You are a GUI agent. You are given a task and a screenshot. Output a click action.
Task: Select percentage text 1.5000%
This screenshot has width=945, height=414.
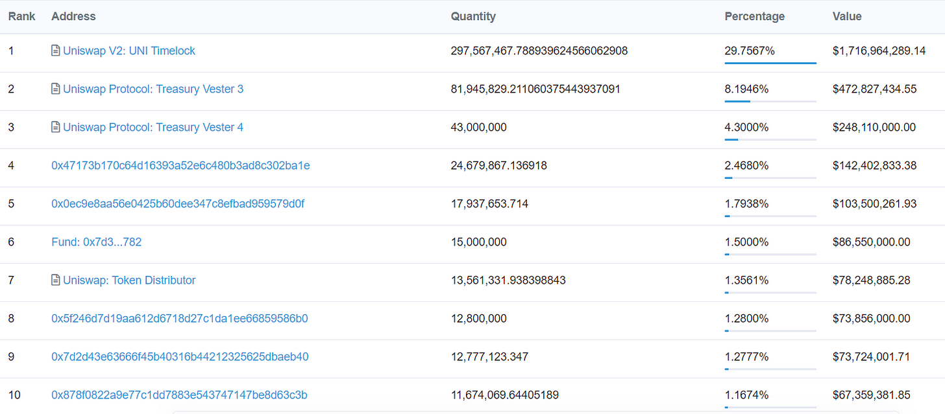pos(747,242)
